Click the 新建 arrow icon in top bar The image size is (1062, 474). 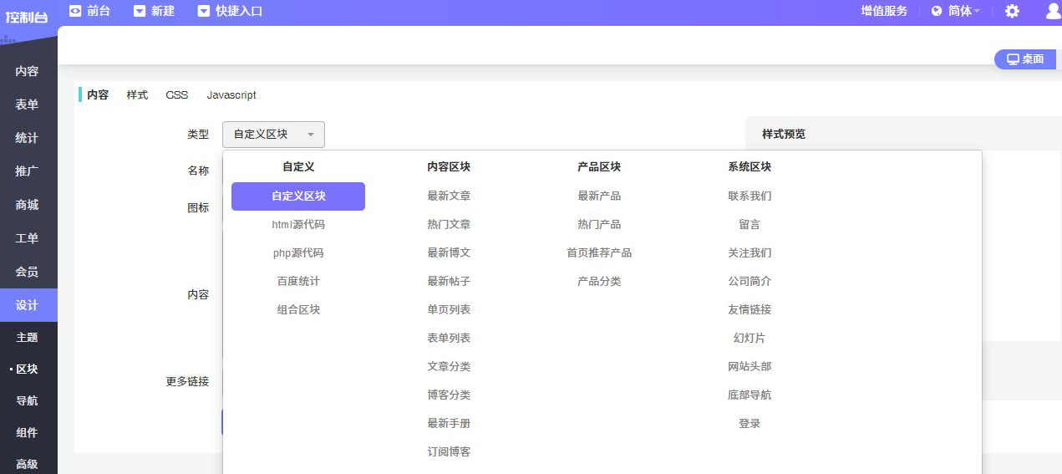click(140, 11)
